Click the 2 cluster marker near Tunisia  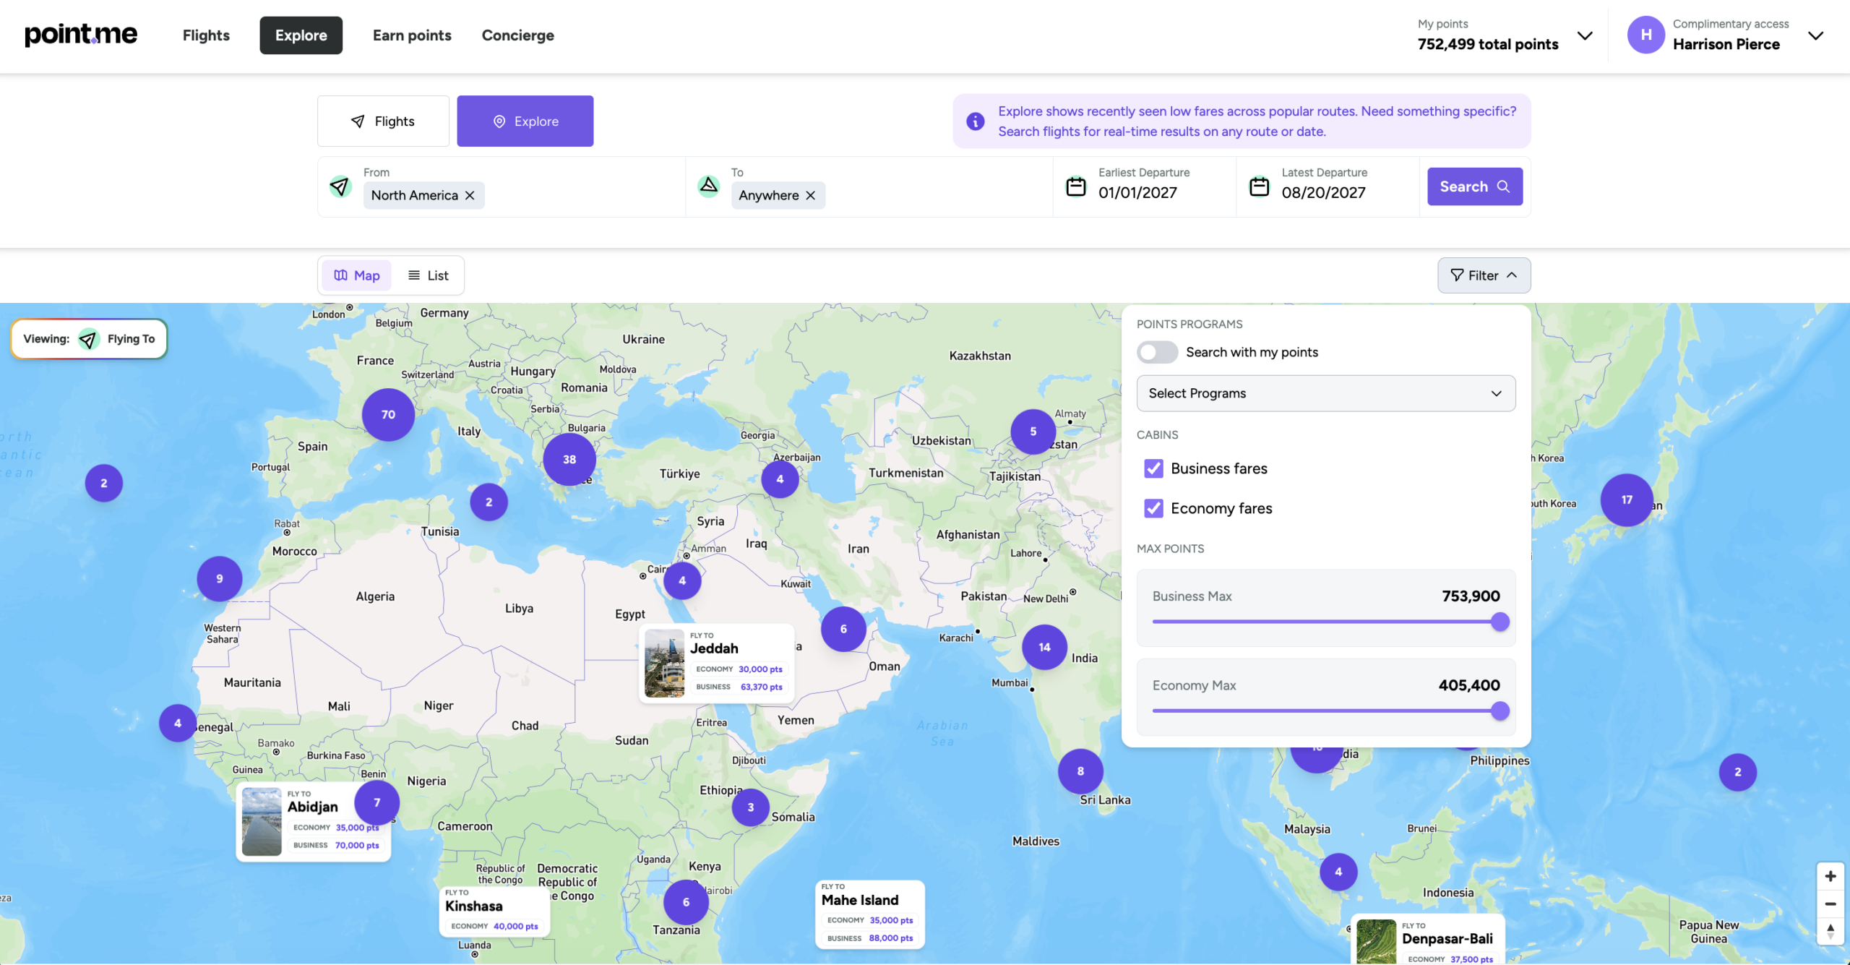(x=489, y=502)
